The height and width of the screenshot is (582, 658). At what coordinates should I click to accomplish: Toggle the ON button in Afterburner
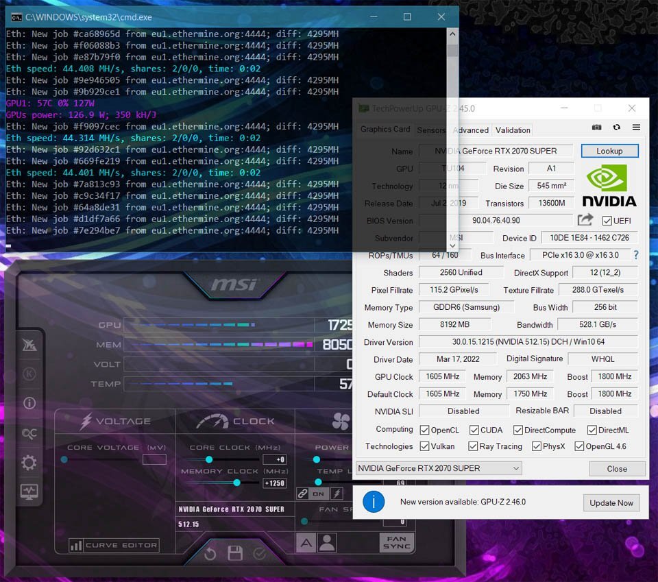(x=319, y=494)
